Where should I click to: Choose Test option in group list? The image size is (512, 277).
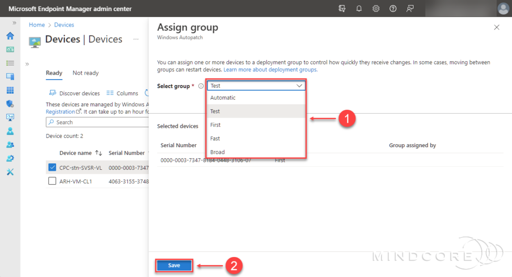(256, 111)
